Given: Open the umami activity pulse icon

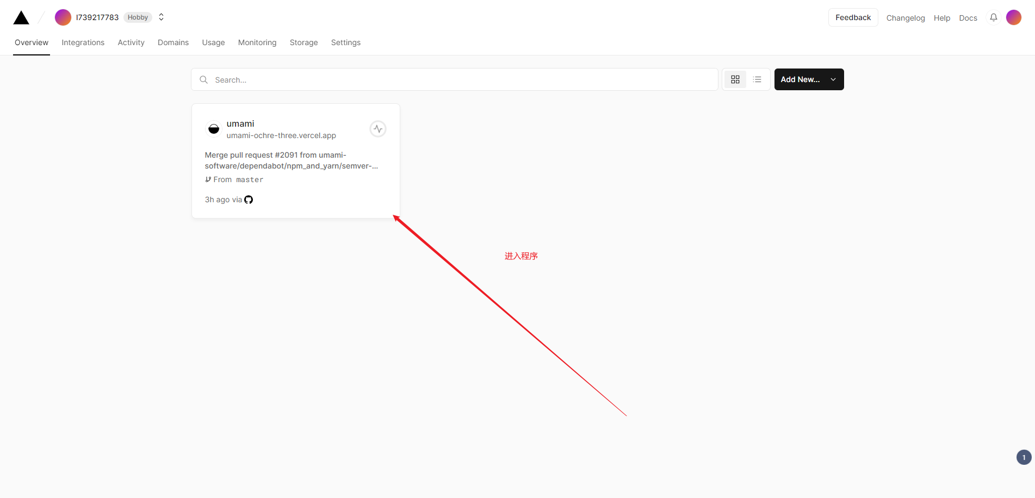Looking at the screenshot, I should click(378, 129).
